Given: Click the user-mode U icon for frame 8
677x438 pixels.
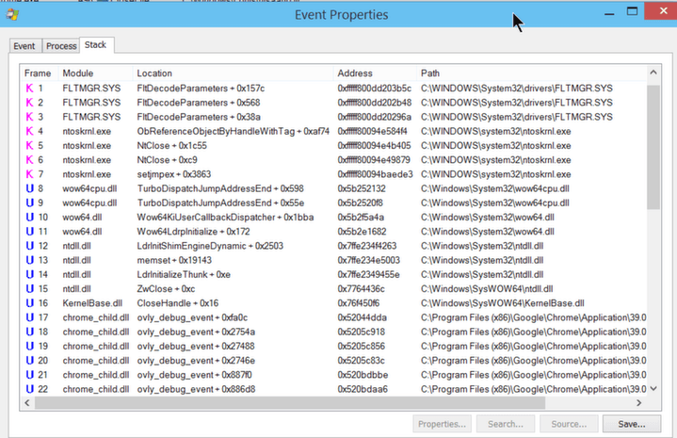Looking at the screenshot, I should [29, 188].
